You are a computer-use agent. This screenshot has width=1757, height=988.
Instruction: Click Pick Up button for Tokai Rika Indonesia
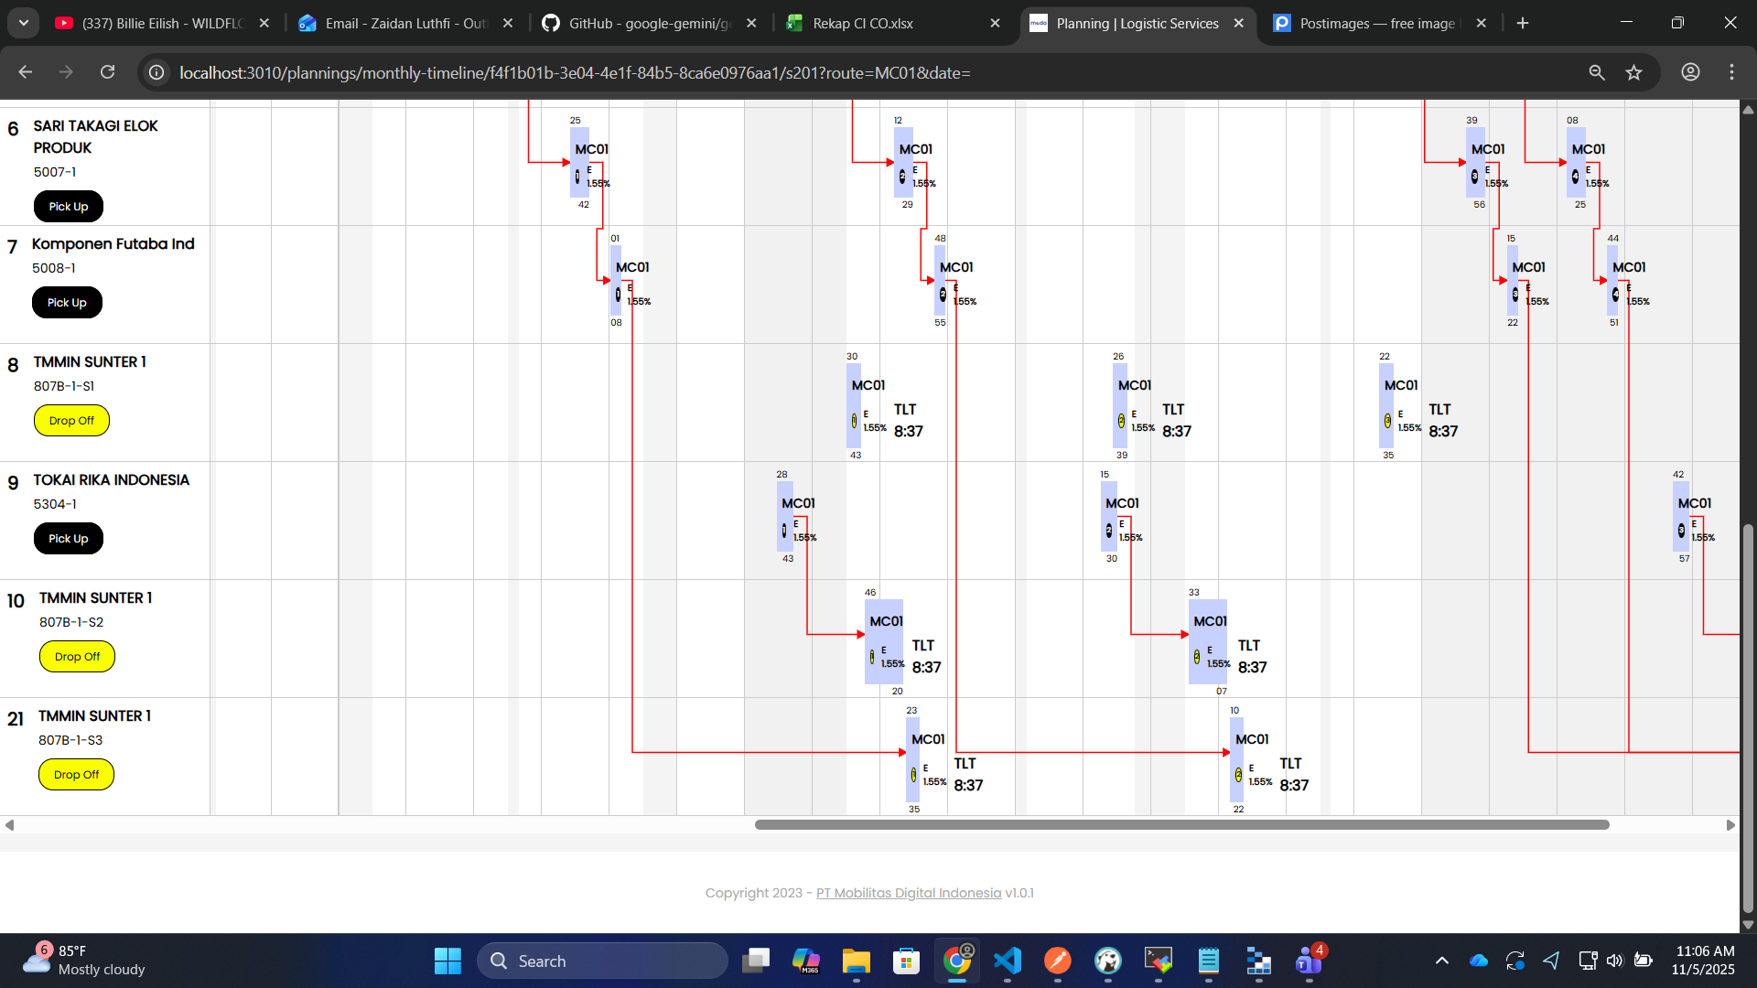tap(69, 539)
